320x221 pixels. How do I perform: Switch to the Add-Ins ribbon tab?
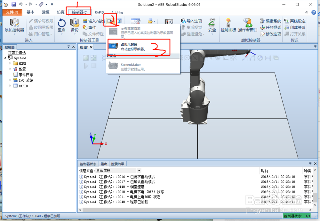tap(117, 12)
